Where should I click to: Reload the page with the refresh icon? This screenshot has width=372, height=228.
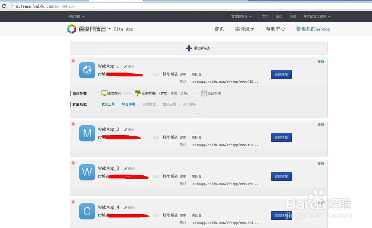[4, 6]
